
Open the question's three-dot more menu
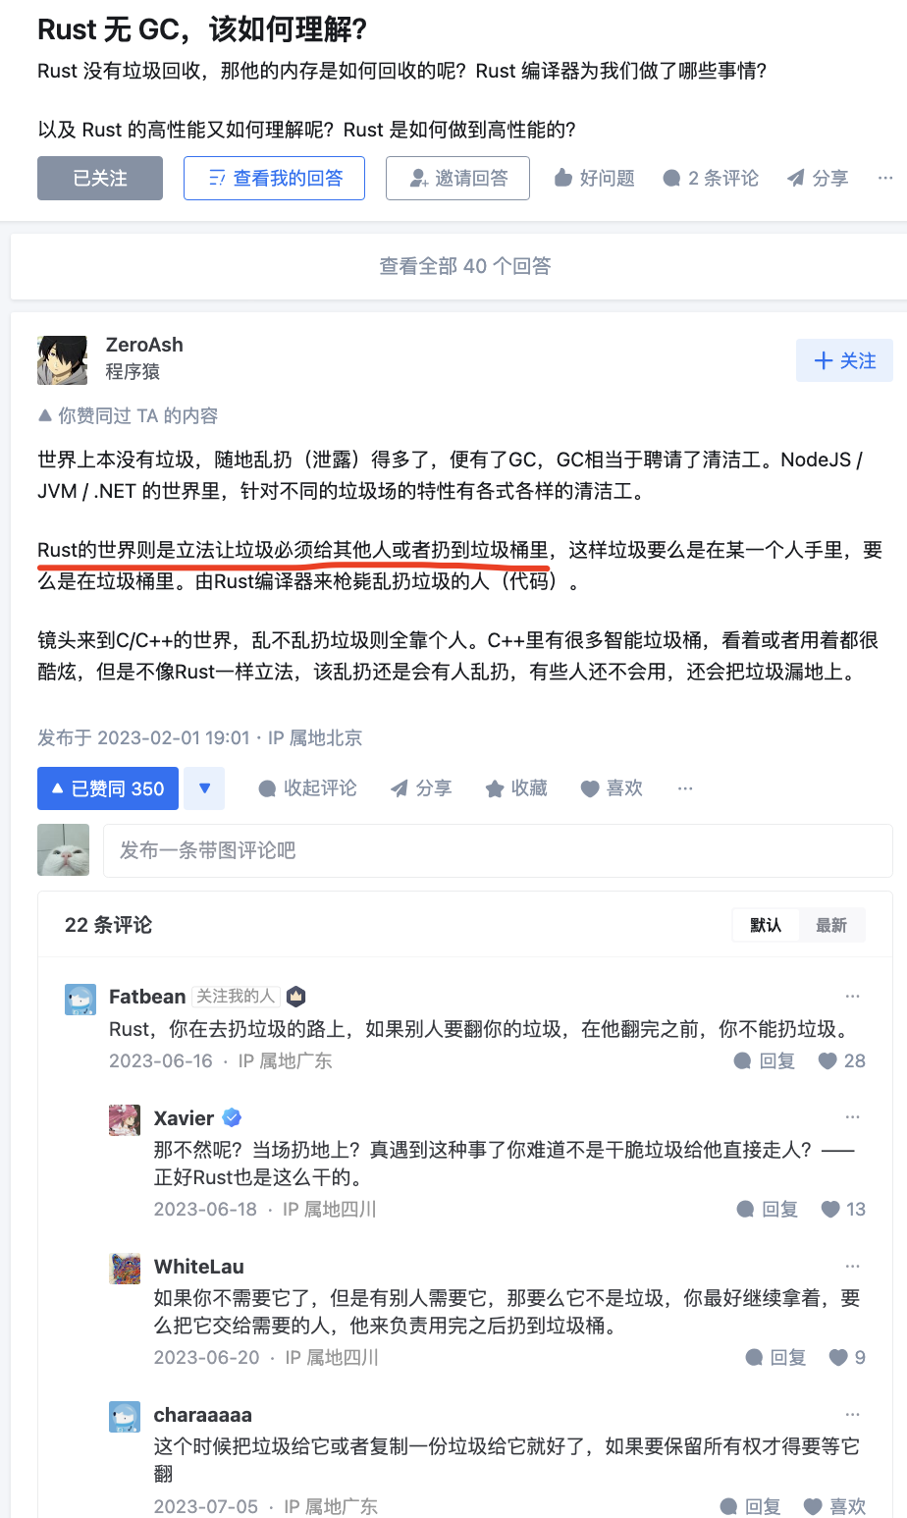coord(885,178)
